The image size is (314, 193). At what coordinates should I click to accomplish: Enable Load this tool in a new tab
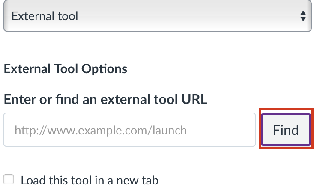pyautogui.click(x=9, y=180)
